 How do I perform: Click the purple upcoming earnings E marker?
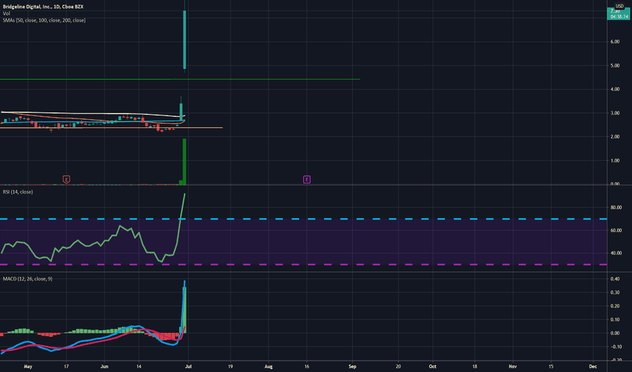(307, 179)
